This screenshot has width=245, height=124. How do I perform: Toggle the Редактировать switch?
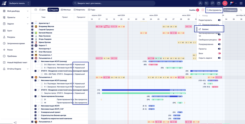coord(219,20)
